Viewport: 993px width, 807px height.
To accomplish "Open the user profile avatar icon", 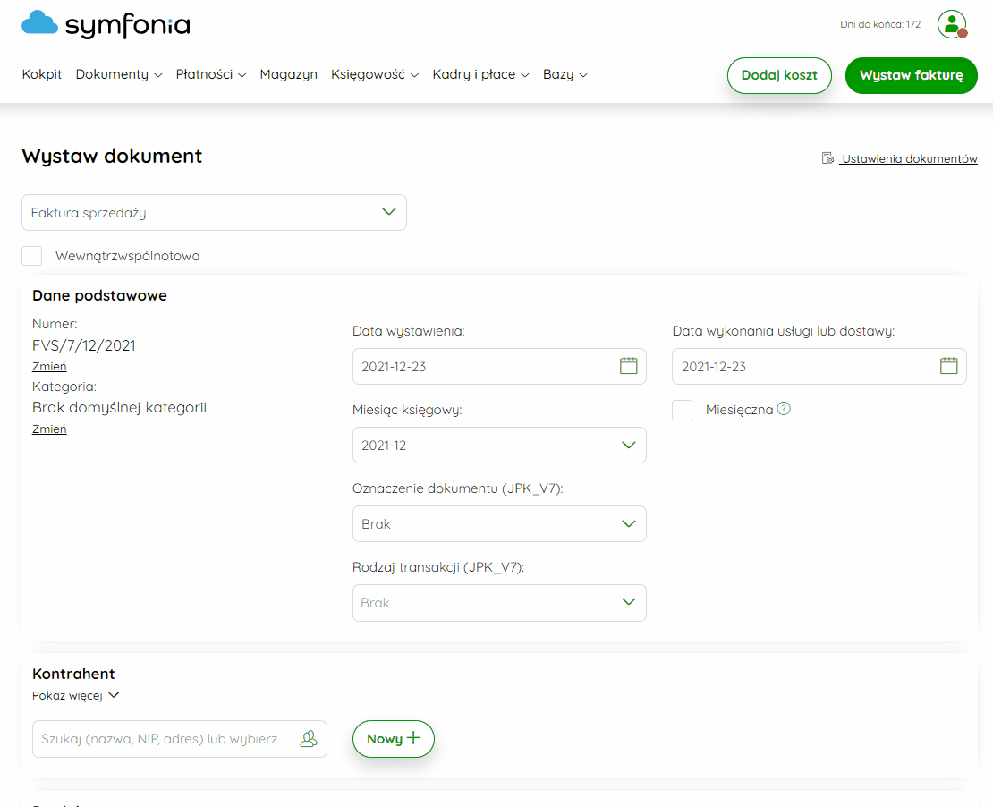I will [952, 24].
